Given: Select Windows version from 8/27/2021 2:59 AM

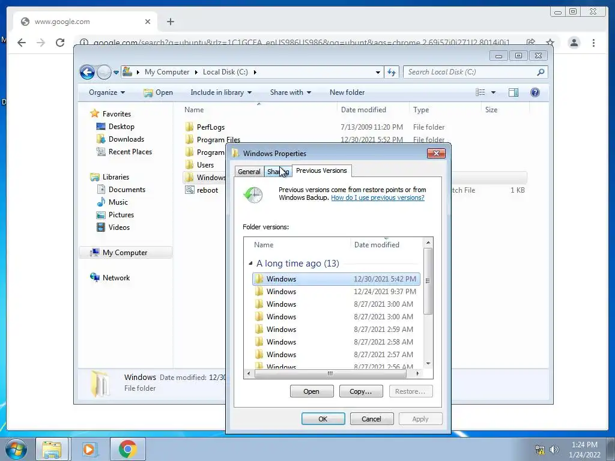Looking at the screenshot, I should (336, 330).
